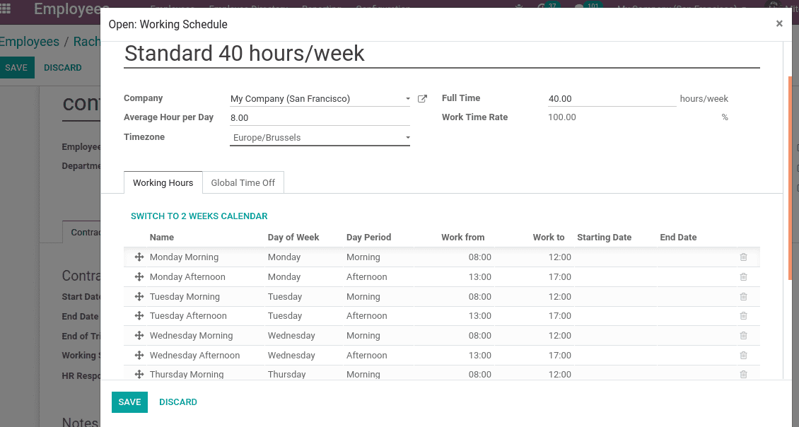This screenshot has width=799, height=427.
Task: Discard changes in the dialog
Action: click(x=178, y=402)
